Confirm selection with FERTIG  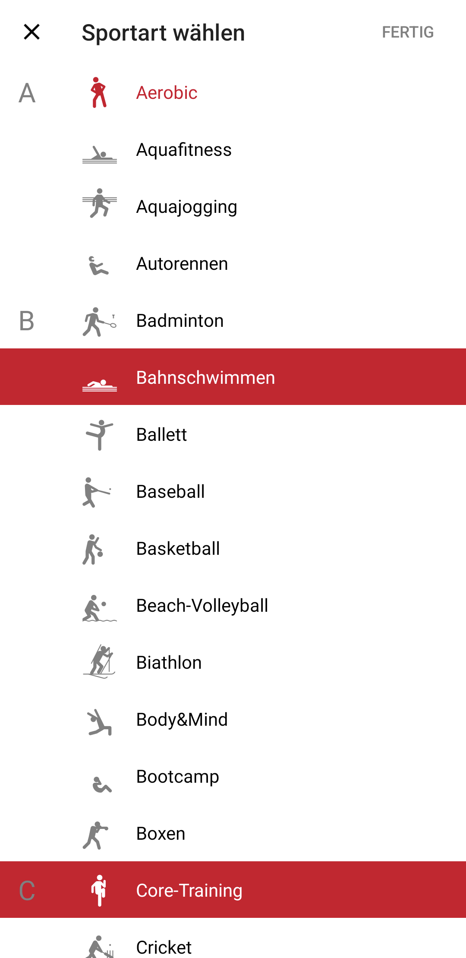point(408,32)
